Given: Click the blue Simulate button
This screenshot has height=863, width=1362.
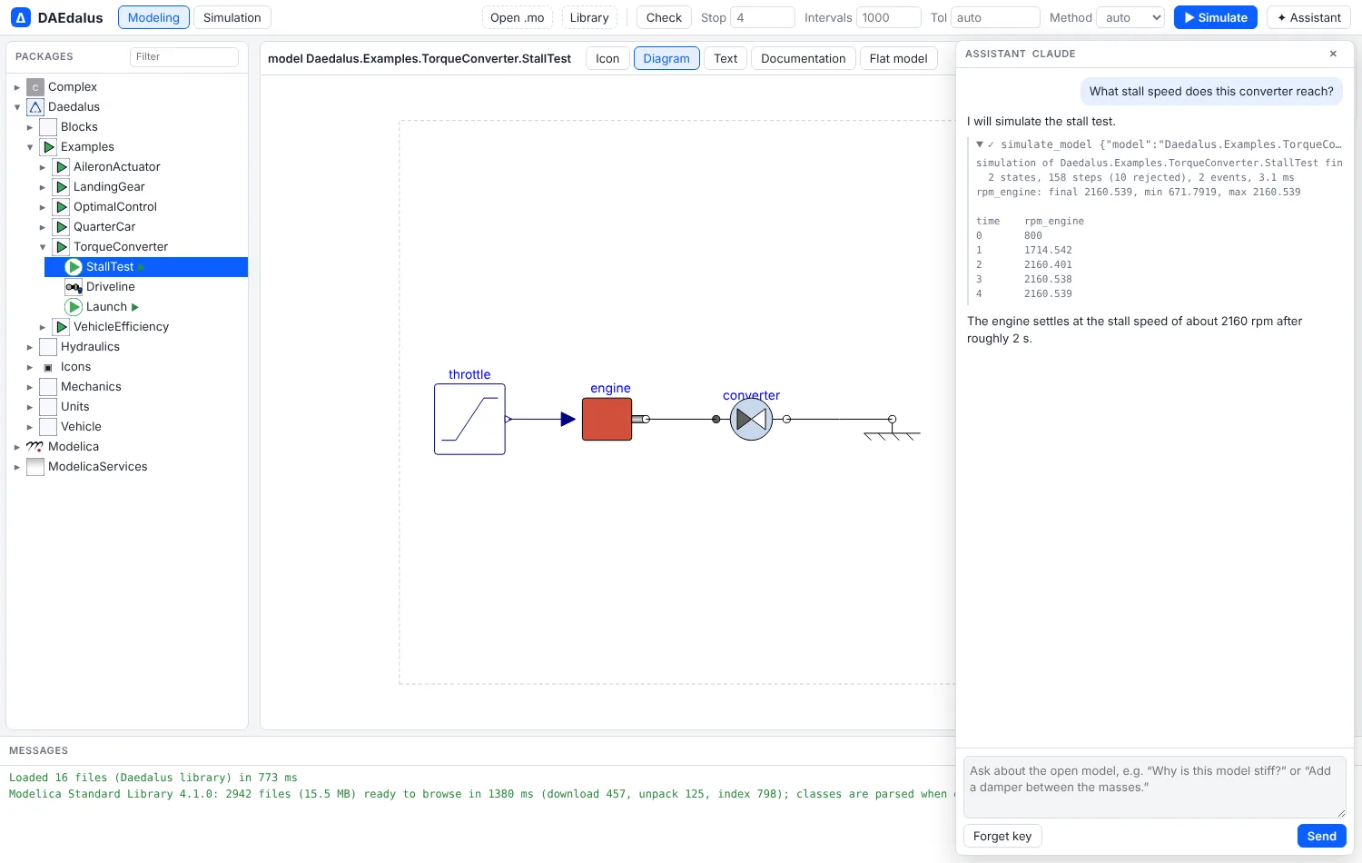Looking at the screenshot, I should tap(1215, 17).
